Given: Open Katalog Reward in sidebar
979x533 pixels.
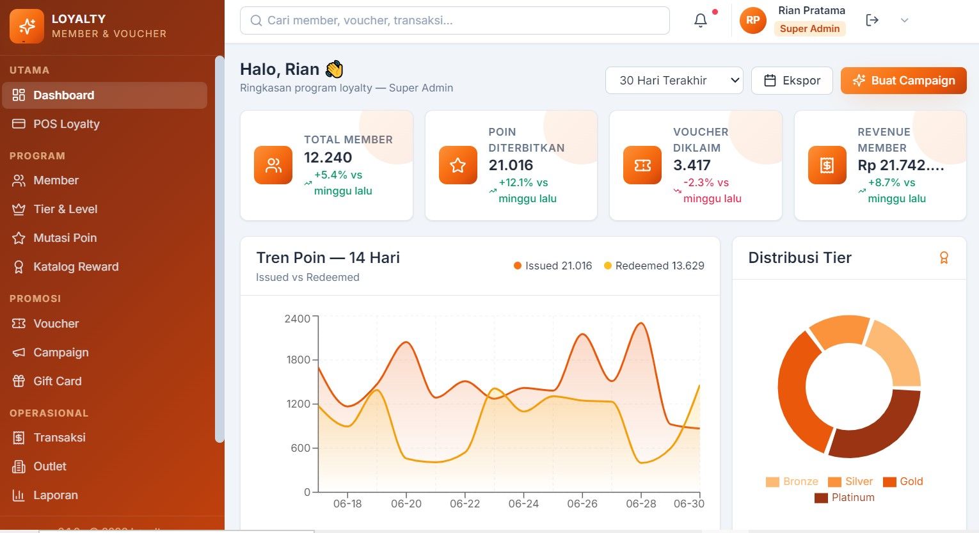Looking at the screenshot, I should (x=104, y=267).
